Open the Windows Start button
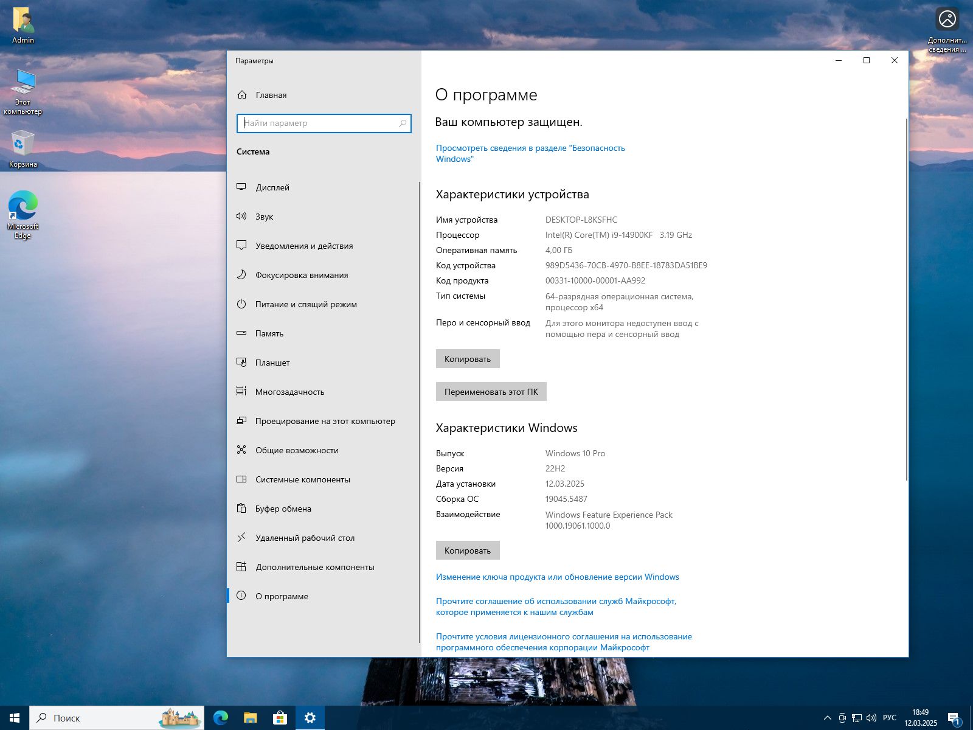Image resolution: width=973 pixels, height=730 pixels. pyautogui.click(x=15, y=718)
